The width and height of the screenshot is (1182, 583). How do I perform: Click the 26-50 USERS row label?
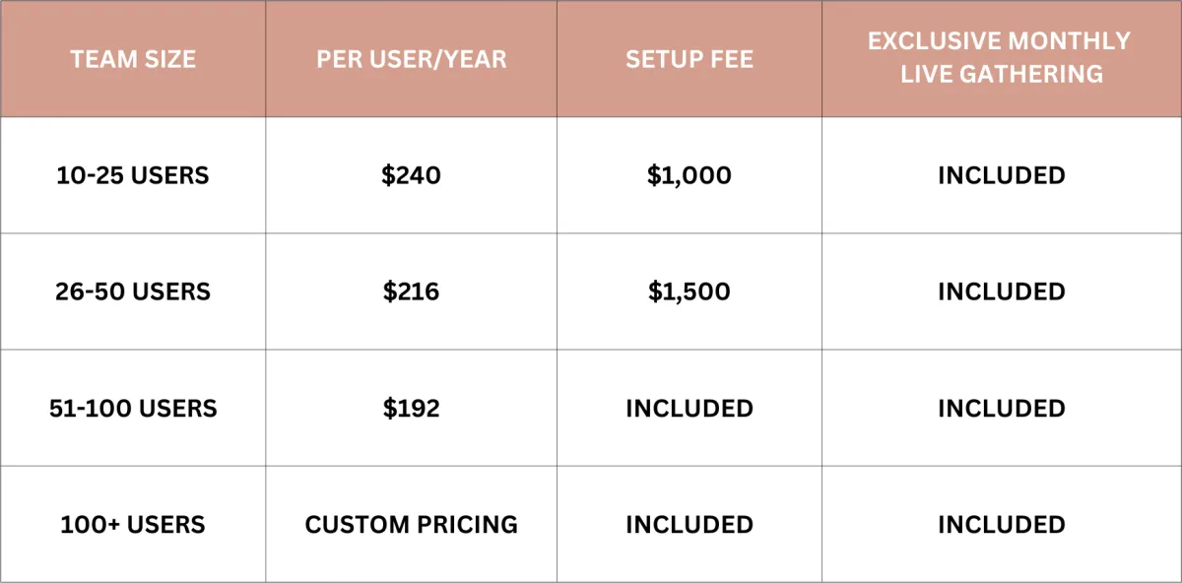click(x=133, y=291)
